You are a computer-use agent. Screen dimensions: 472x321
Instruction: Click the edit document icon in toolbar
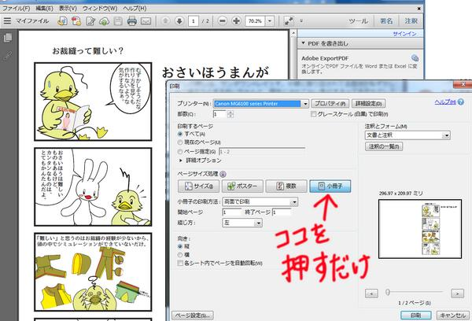90,20
